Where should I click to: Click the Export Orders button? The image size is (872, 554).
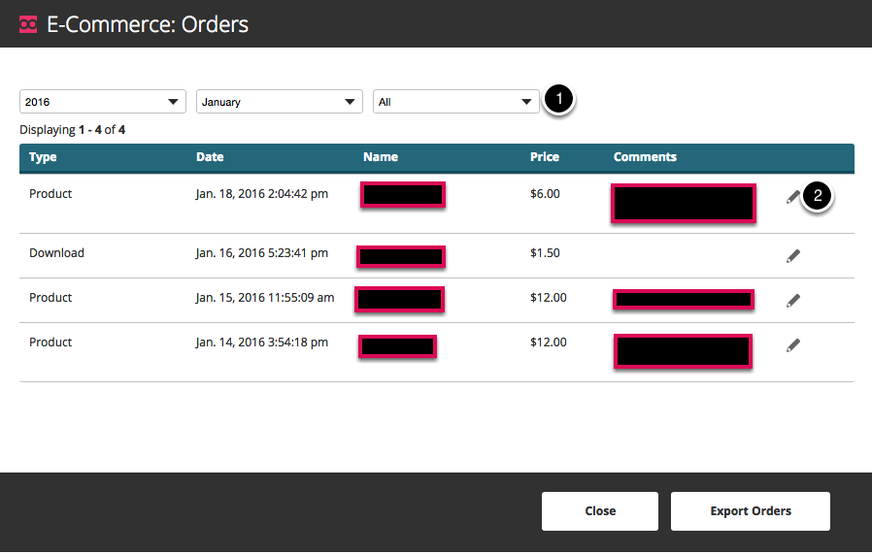click(x=751, y=511)
